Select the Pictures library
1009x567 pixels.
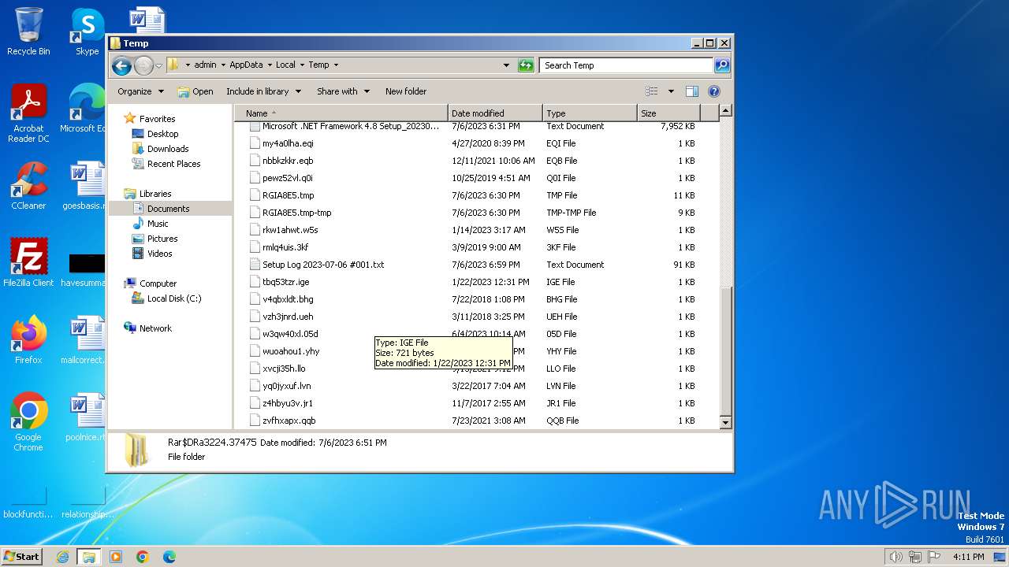(x=162, y=239)
